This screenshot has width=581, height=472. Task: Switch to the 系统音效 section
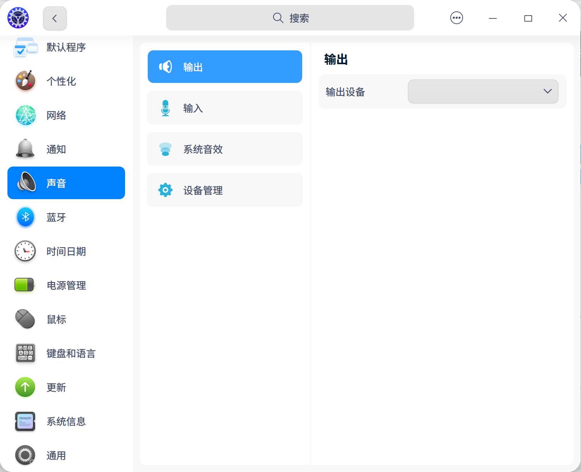tap(225, 149)
